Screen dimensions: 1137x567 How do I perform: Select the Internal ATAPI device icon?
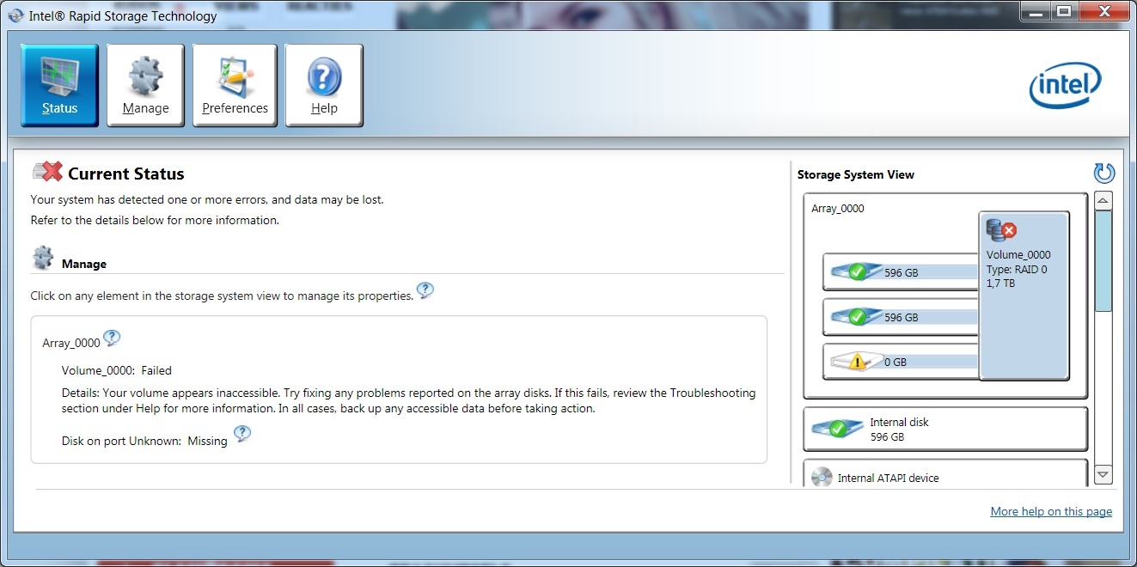tap(823, 477)
